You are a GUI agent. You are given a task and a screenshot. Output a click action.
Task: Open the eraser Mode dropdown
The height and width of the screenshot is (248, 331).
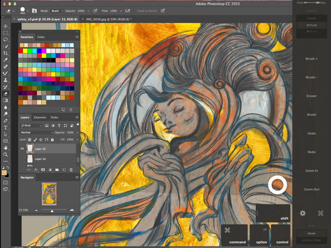[57, 11]
